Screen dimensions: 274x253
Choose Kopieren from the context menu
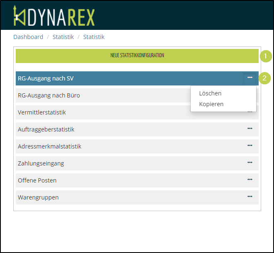click(x=211, y=104)
